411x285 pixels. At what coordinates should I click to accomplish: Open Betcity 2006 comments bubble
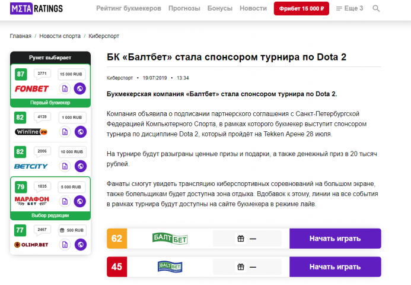point(42,151)
